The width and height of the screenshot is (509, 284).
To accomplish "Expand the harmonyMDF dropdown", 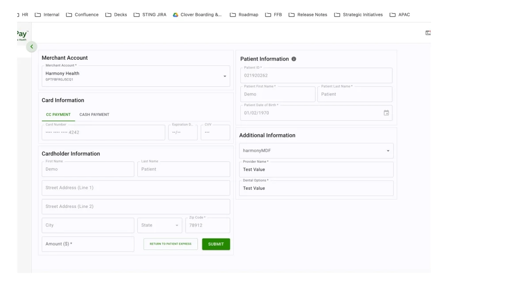I will pyautogui.click(x=316, y=151).
